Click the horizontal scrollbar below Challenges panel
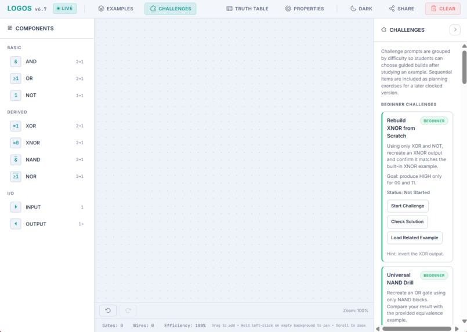 pos(417,329)
